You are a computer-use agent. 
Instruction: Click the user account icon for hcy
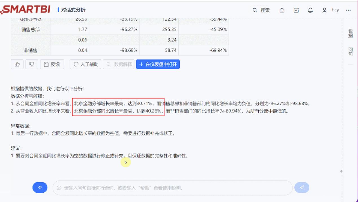[x=324, y=10]
